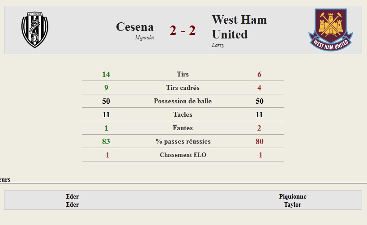Click the Tirs cadrés stat label
The width and height of the screenshot is (367, 225).
(183, 88)
